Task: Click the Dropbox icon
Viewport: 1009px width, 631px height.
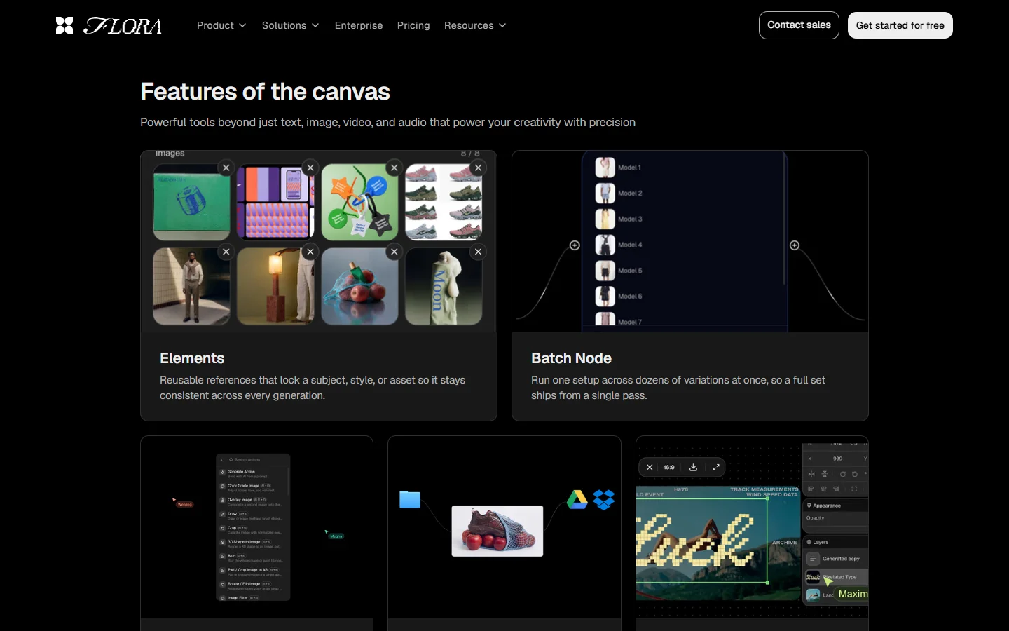Action: click(604, 499)
